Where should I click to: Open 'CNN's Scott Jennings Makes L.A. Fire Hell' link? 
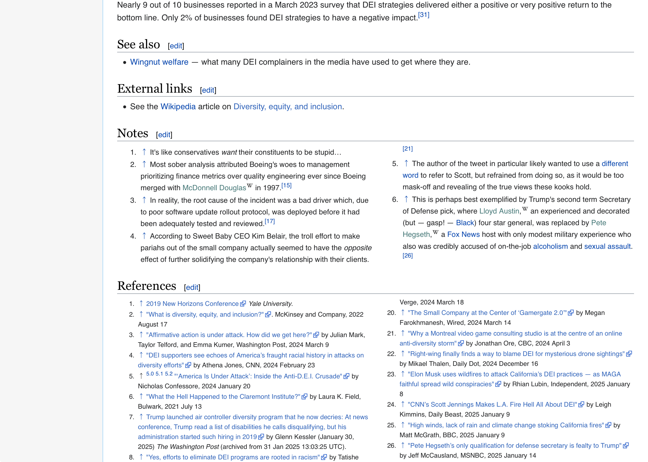tap(492, 404)
